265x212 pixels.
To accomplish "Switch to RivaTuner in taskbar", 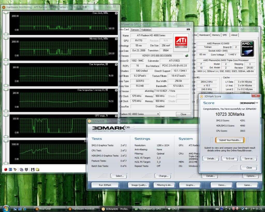I will pos(49,209).
